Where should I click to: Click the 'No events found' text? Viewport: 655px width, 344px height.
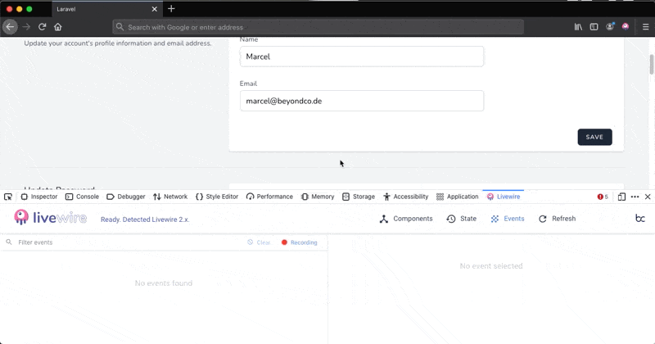164,283
